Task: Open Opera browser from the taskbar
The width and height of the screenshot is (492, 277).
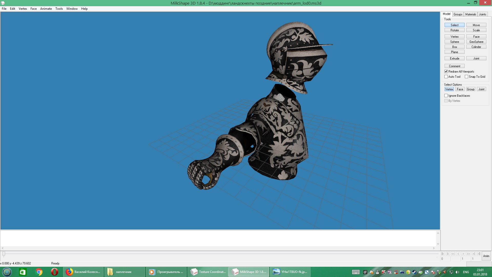Action: [54, 272]
